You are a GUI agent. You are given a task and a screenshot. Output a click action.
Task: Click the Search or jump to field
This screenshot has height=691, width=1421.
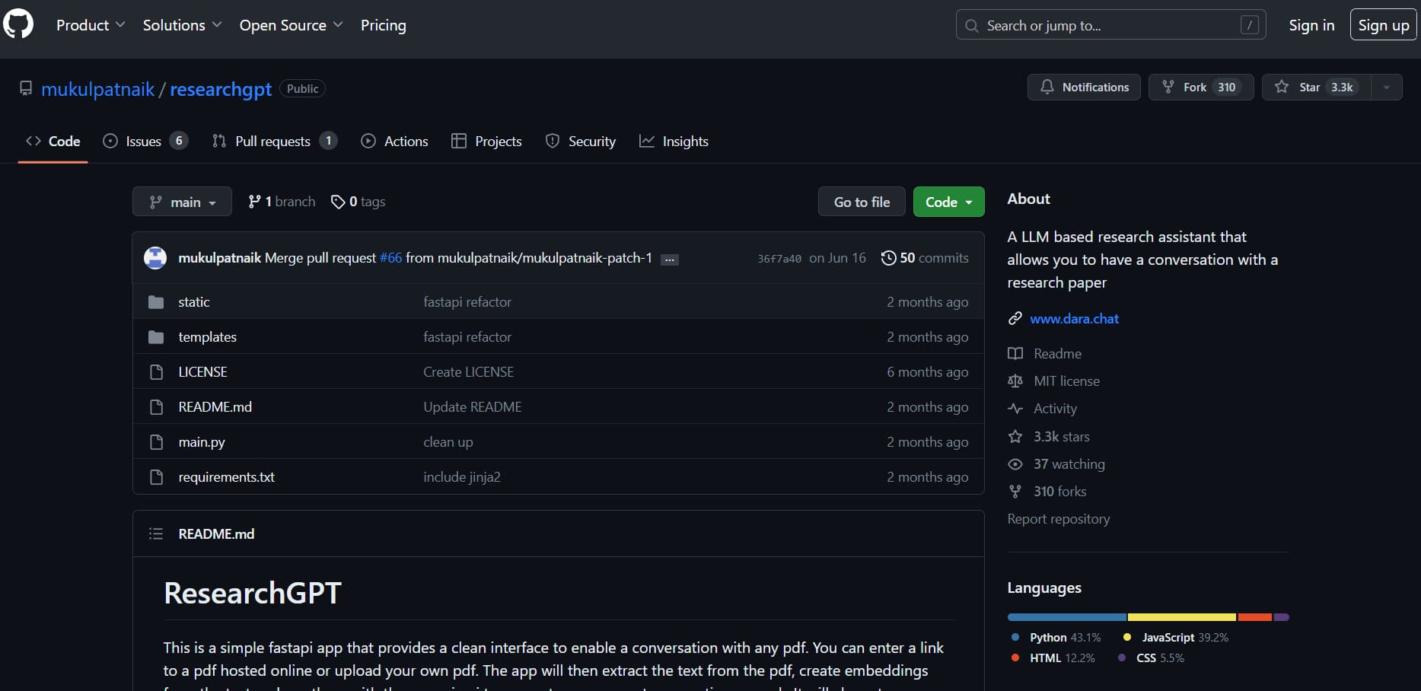[1110, 25]
